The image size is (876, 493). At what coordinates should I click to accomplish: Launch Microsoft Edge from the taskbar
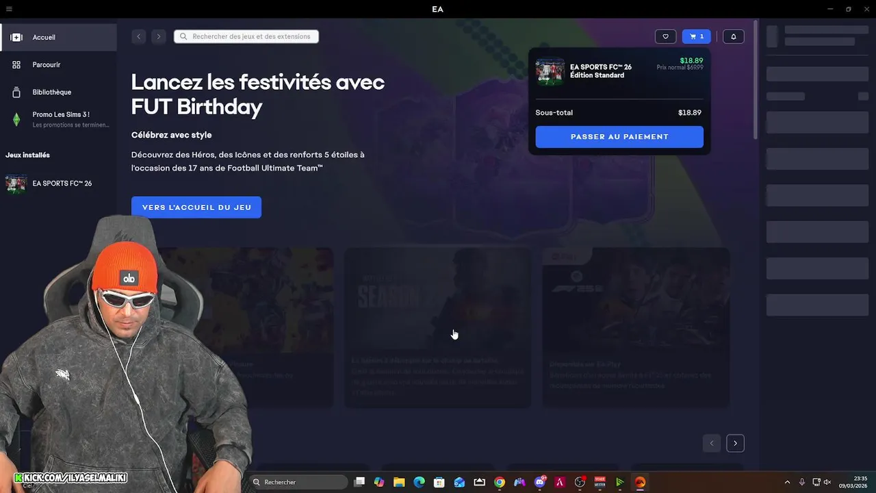[420, 482]
